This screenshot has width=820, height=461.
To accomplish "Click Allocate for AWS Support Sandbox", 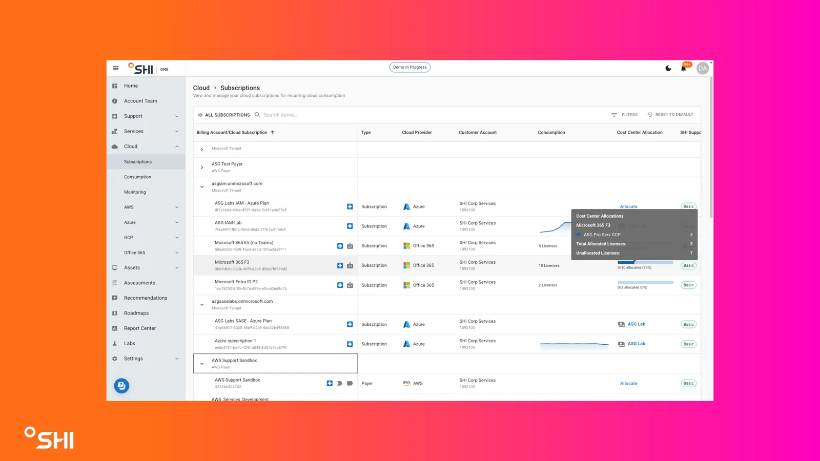I will pyautogui.click(x=628, y=383).
